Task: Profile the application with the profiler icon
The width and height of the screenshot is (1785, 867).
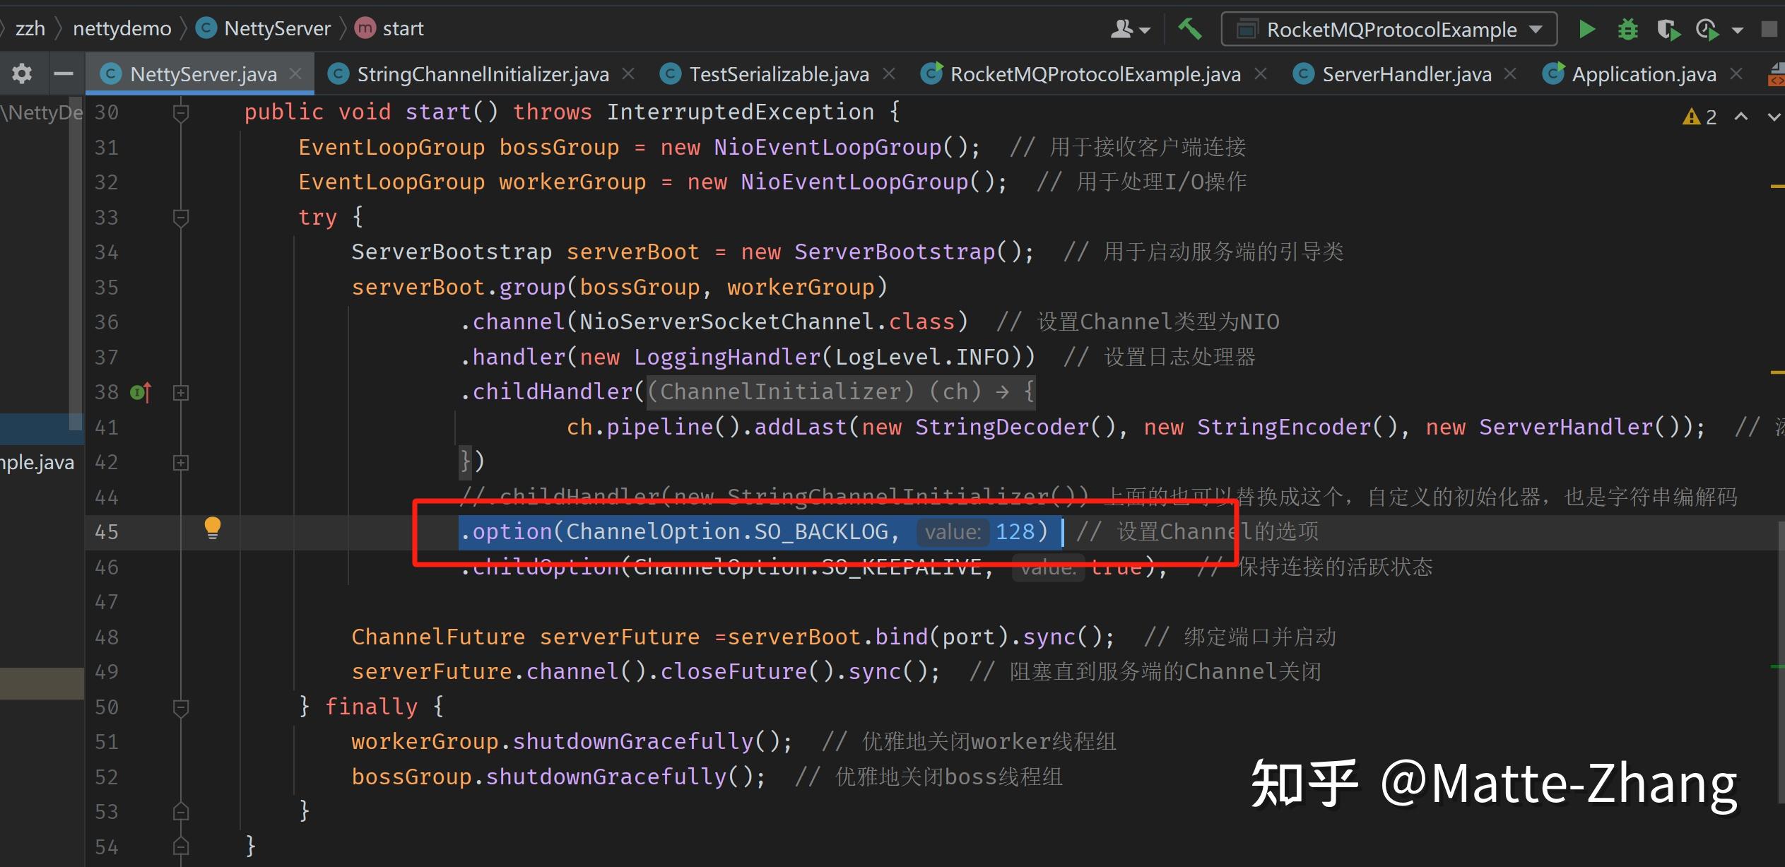Action: point(1707,29)
